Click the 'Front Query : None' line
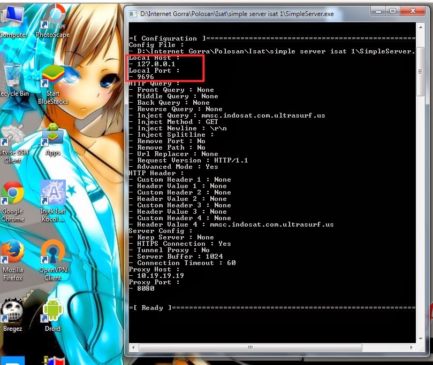 coord(171,90)
